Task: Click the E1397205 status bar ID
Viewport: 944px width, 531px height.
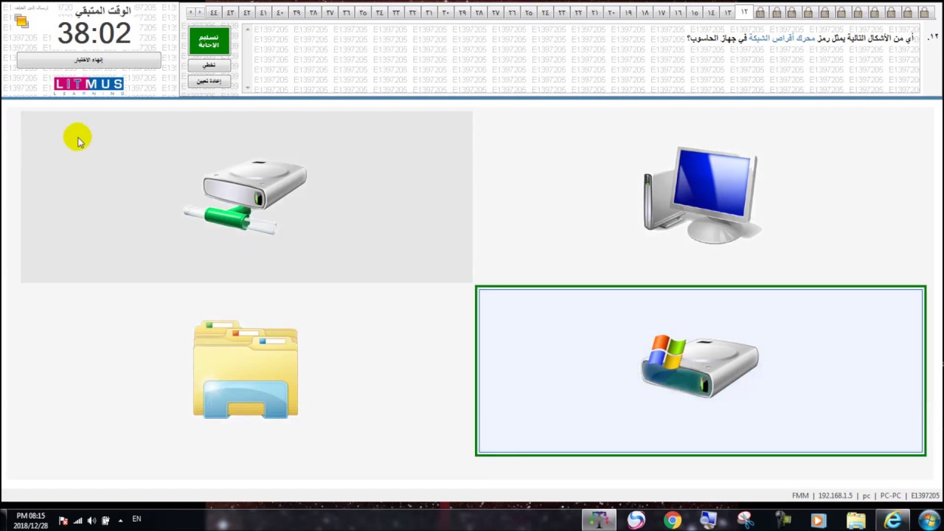Action: pos(925,496)
